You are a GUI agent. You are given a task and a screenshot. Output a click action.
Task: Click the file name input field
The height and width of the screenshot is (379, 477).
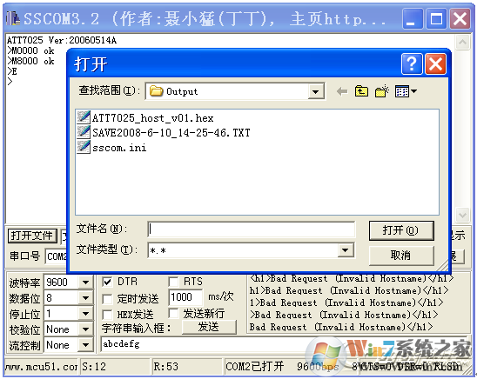click(252, 229)
